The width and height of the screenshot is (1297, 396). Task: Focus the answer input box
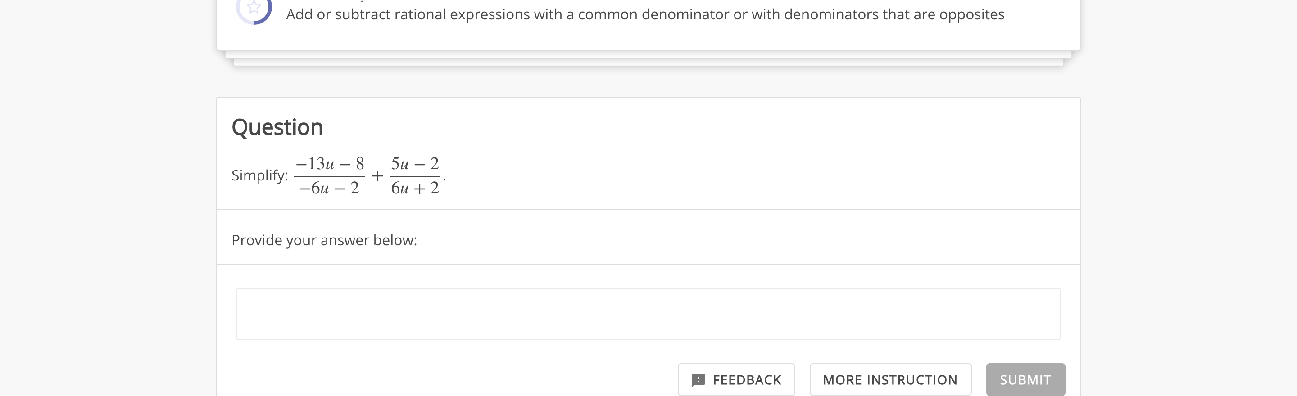pyautogui.click(x=648, y=314)
